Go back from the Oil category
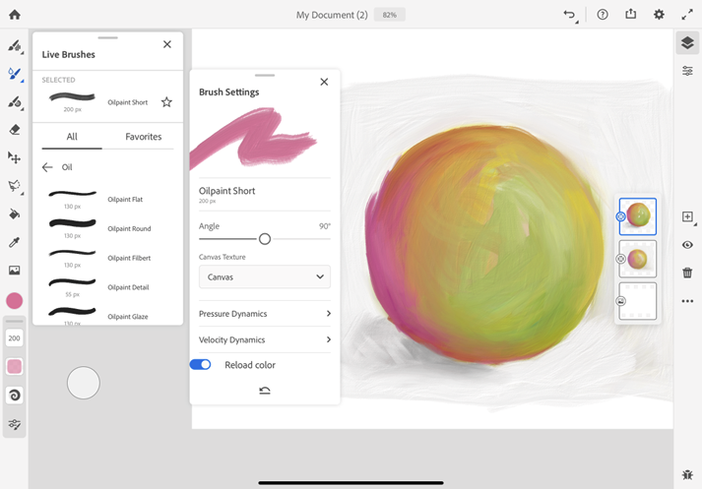The height and width of the screenshot is (489, 702). [47, 167]
